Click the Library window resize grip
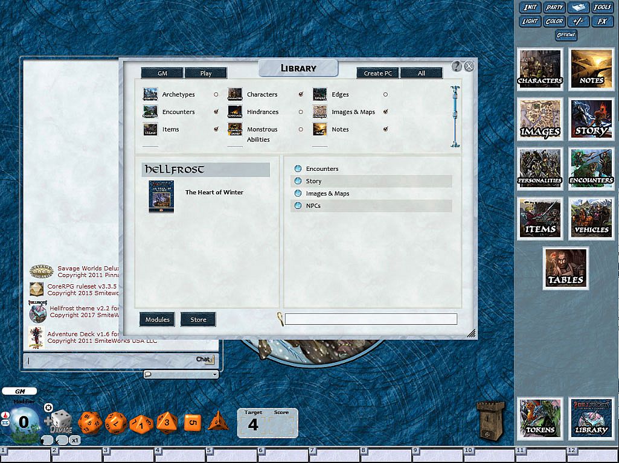 pyautogui.click(x=472, y=333)
